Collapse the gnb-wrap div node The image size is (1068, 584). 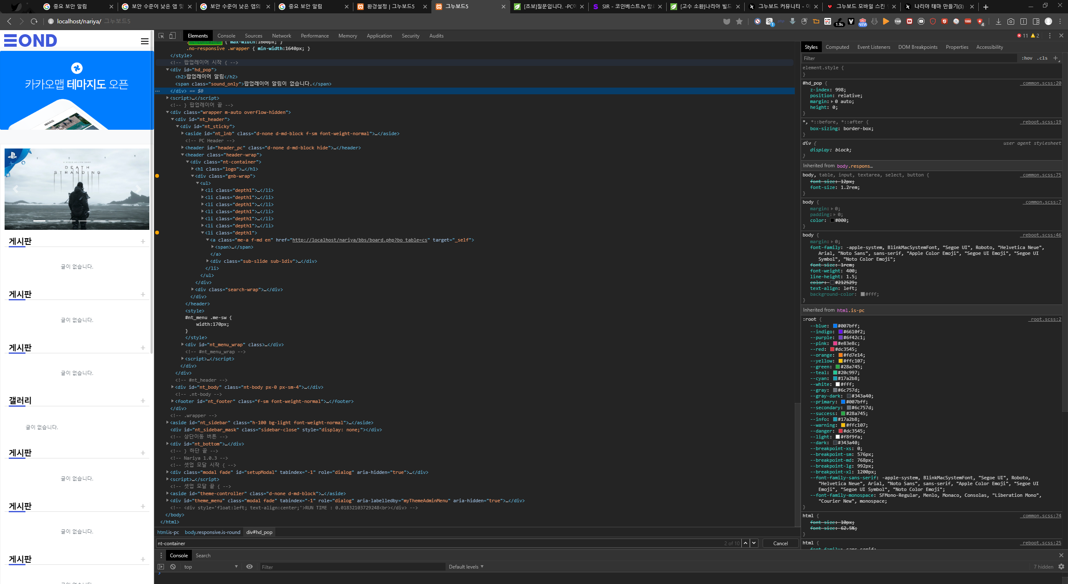point(193,176)
